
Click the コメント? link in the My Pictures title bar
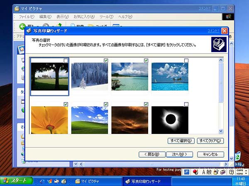[x=205, y=8]
